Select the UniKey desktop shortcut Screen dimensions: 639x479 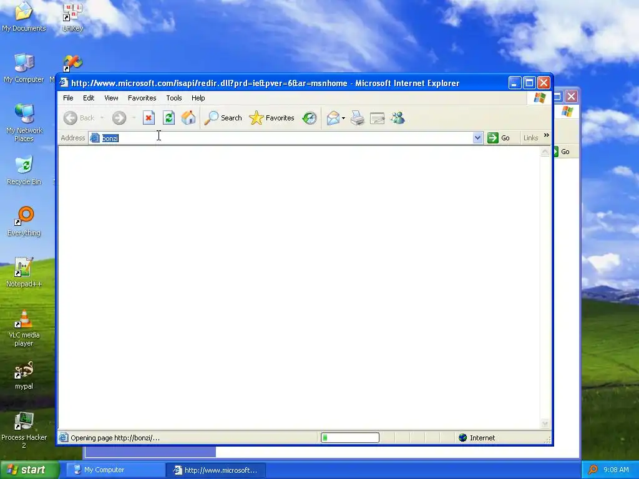click(x=72, y=17)
